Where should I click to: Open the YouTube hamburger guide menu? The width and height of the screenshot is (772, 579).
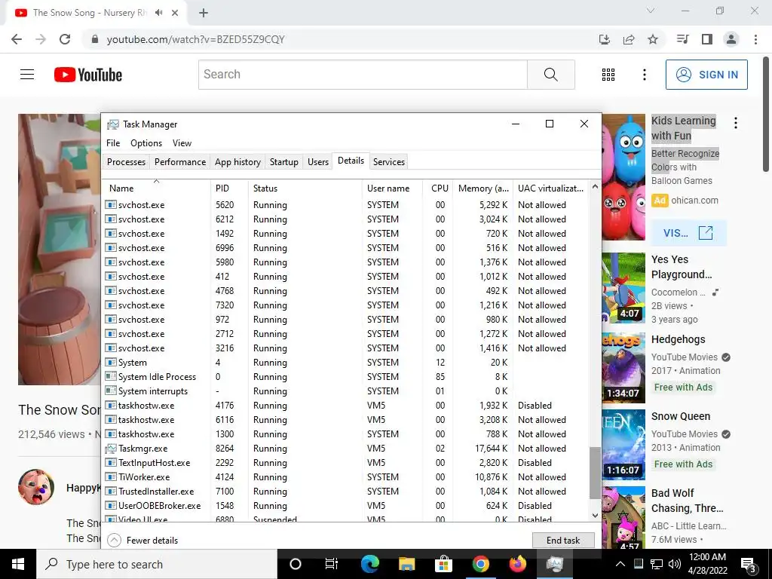(x=27, y=75)
